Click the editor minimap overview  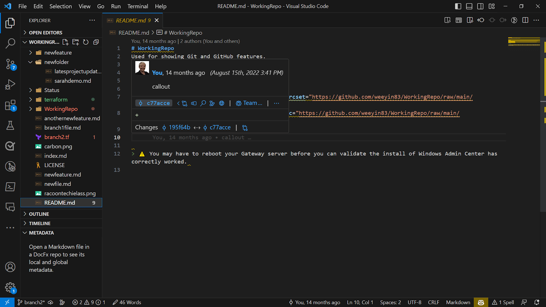[524, 42]
